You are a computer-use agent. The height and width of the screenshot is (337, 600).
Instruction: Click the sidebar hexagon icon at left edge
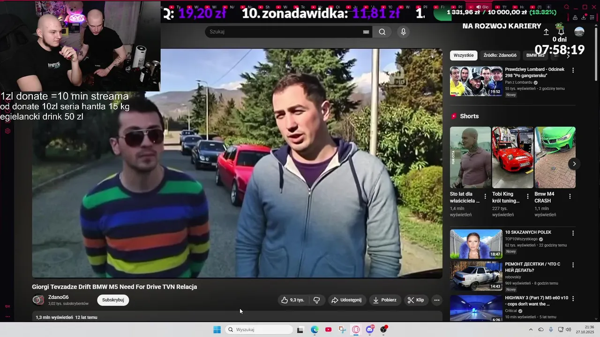coord(7,131)
